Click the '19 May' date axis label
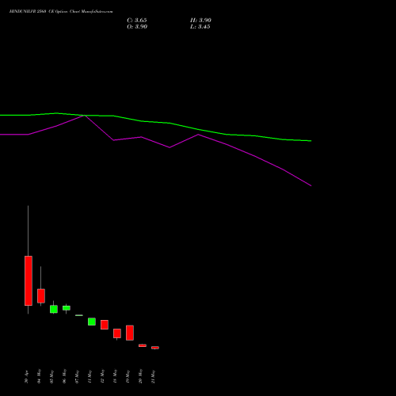This screenshot has width=396, height=396. click(128, 376)
